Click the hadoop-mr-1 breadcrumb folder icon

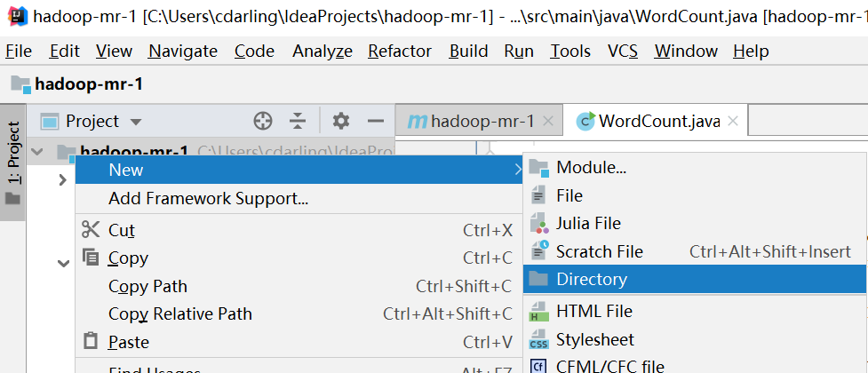tap(20, 84)
